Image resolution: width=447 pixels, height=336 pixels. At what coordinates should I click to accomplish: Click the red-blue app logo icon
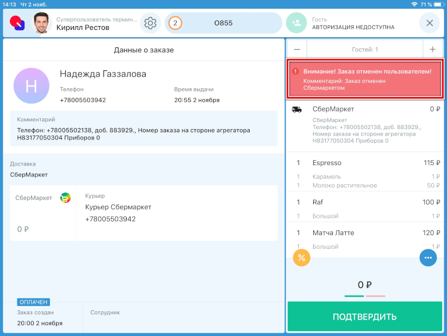pos(17,23)
